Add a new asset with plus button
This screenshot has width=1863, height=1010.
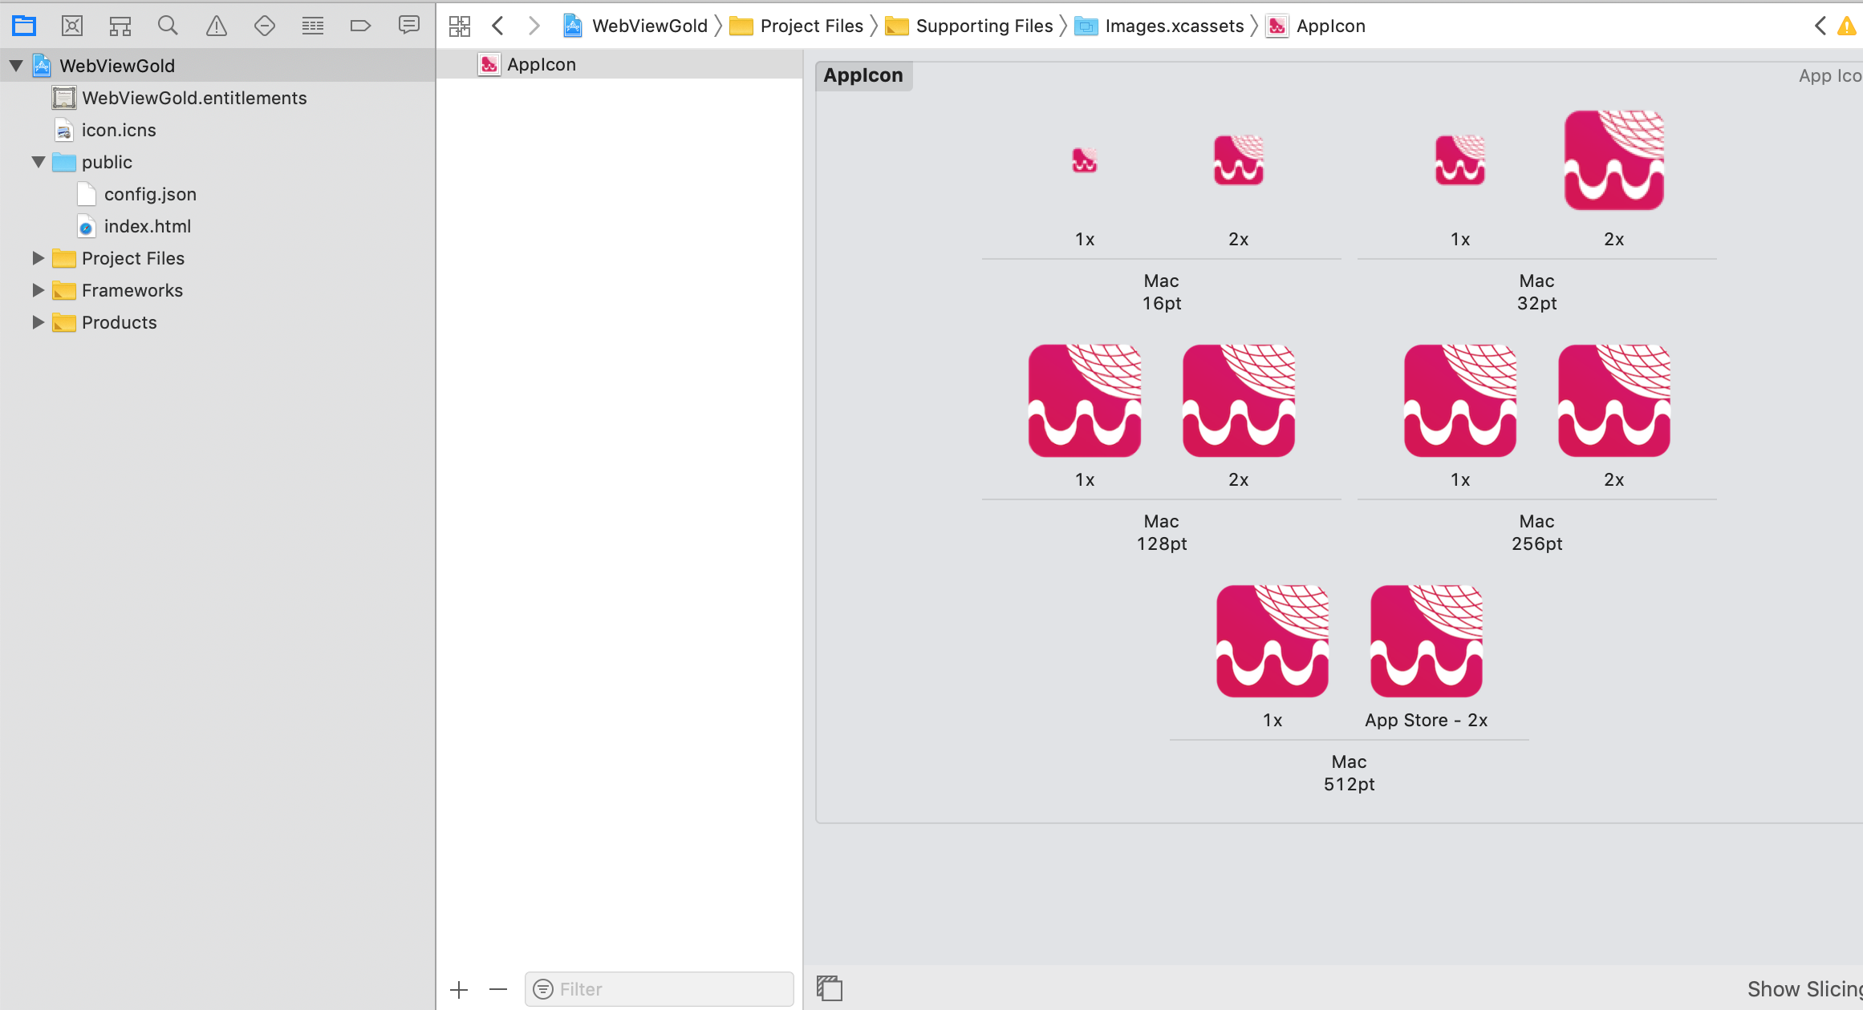point(459,990)
